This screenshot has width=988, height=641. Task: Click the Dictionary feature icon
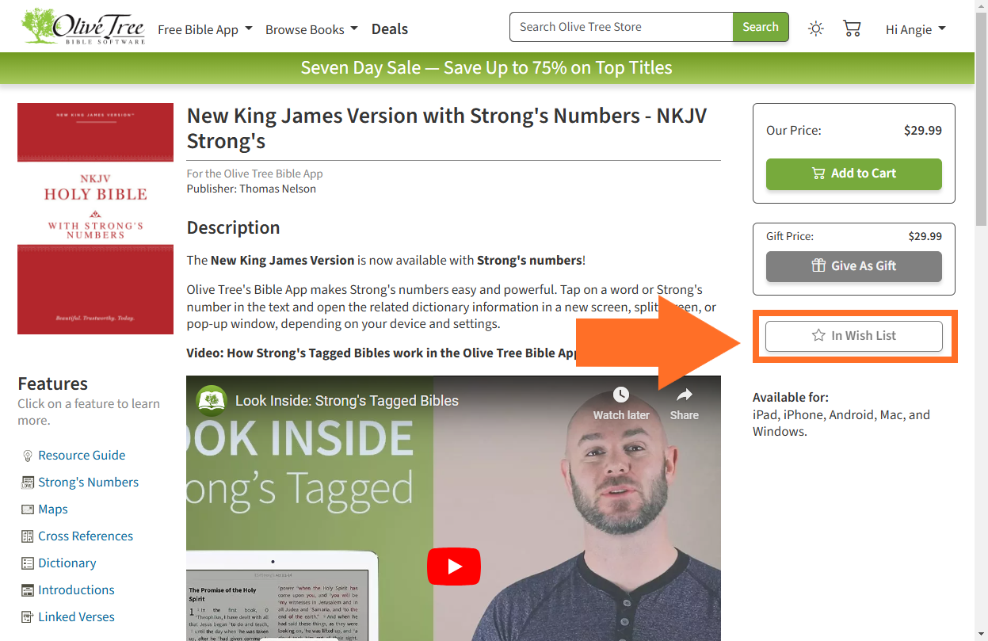(28, 563)
